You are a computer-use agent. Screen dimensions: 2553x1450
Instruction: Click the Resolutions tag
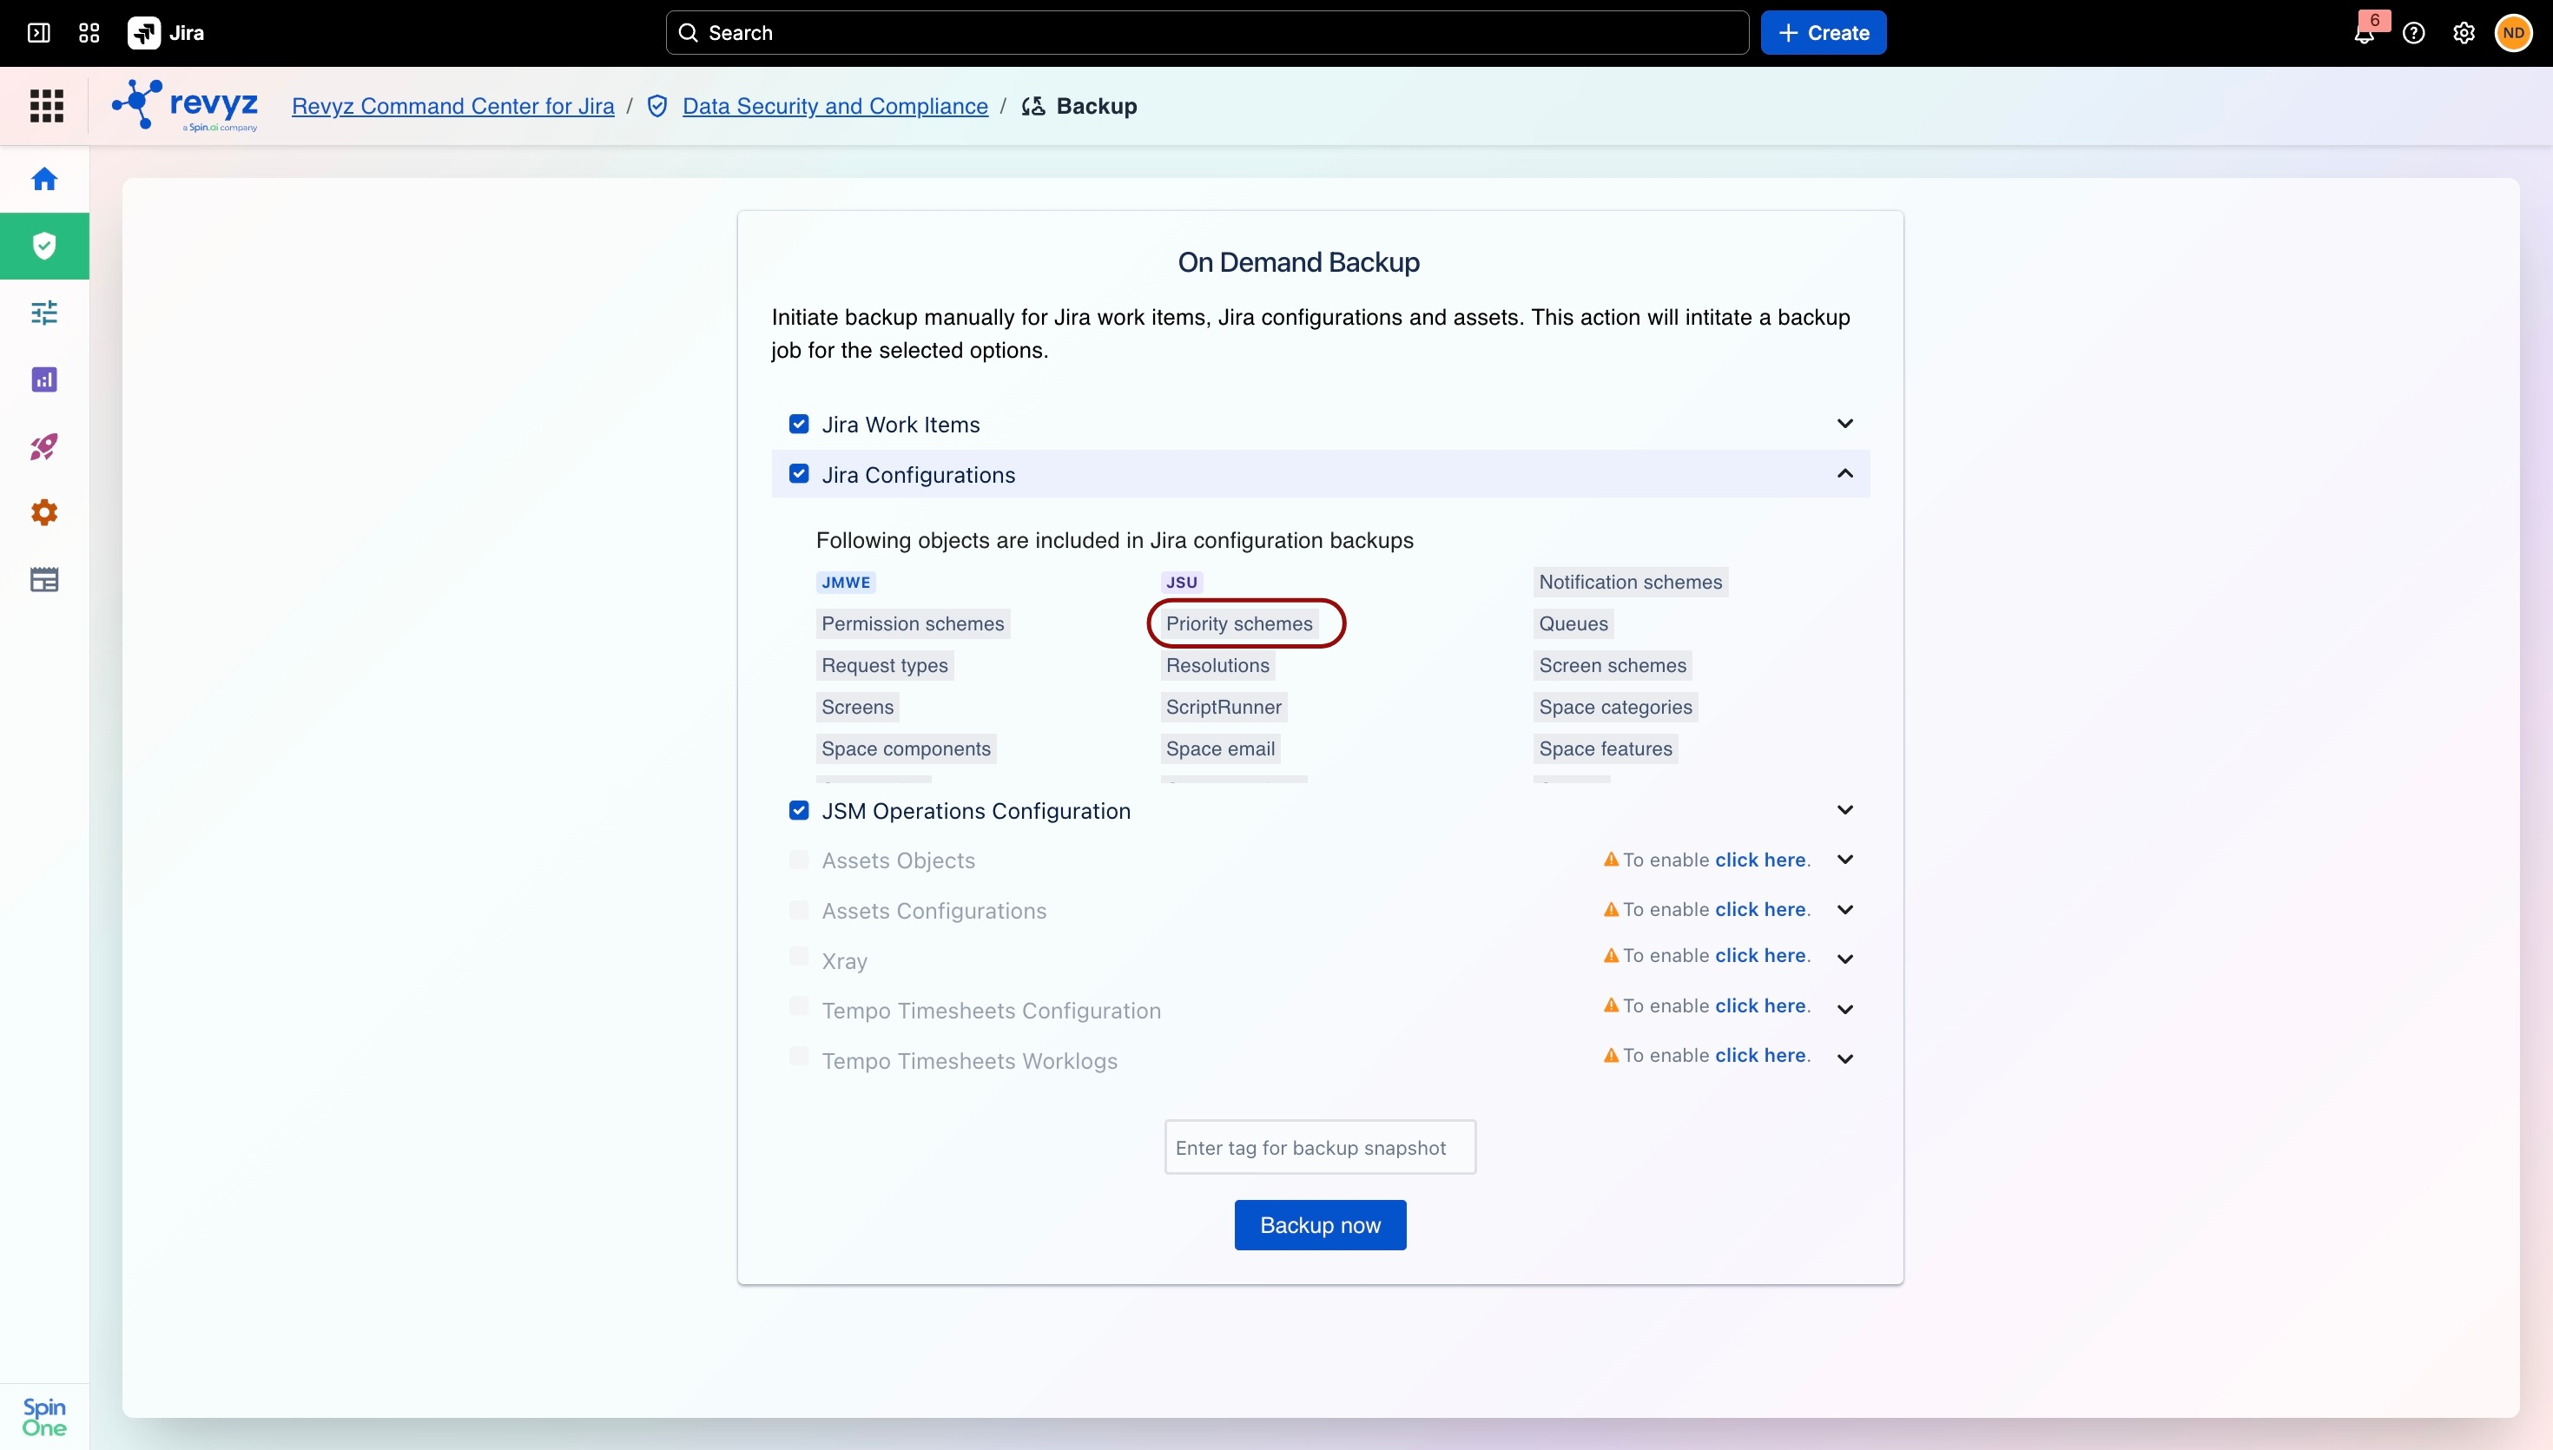point(1217,665)
